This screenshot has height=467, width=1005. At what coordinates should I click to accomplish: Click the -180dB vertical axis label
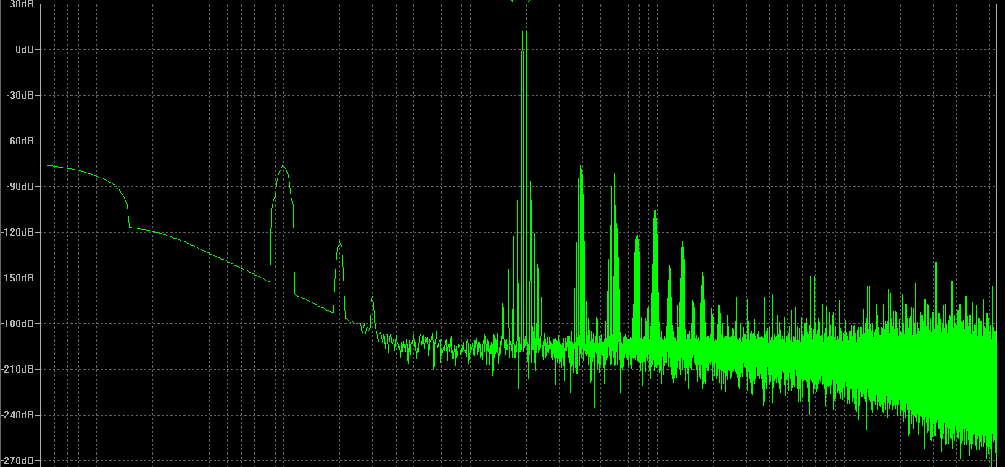pos(19,323)
